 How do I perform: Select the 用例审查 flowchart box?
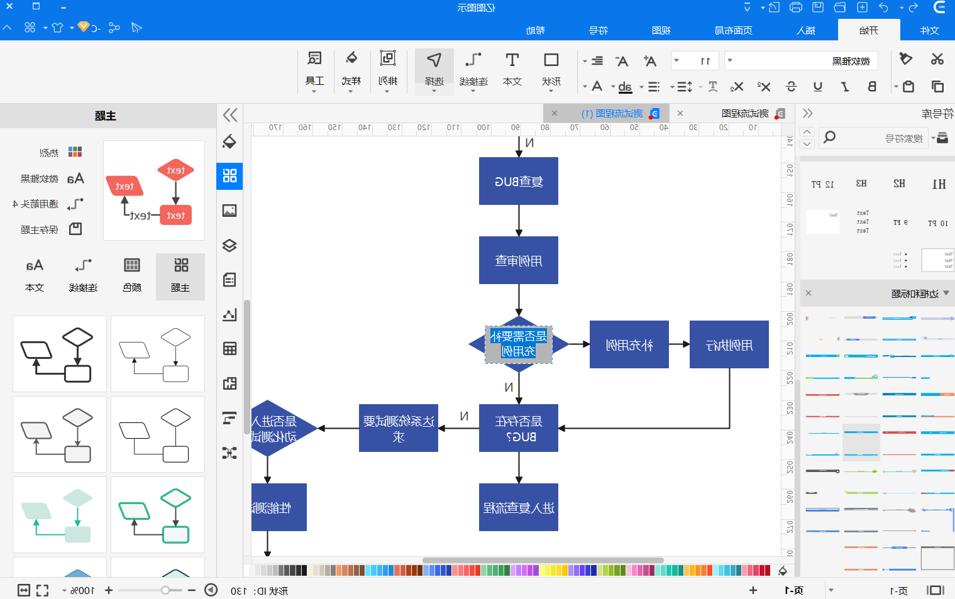coord(519,260)
